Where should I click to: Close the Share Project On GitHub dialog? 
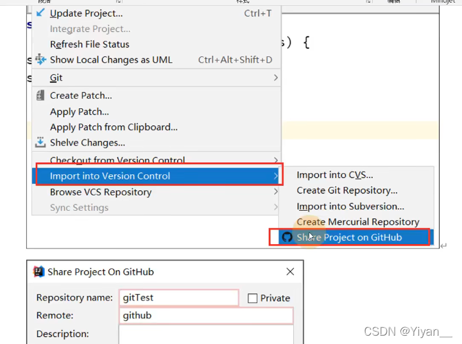(290, 272)
